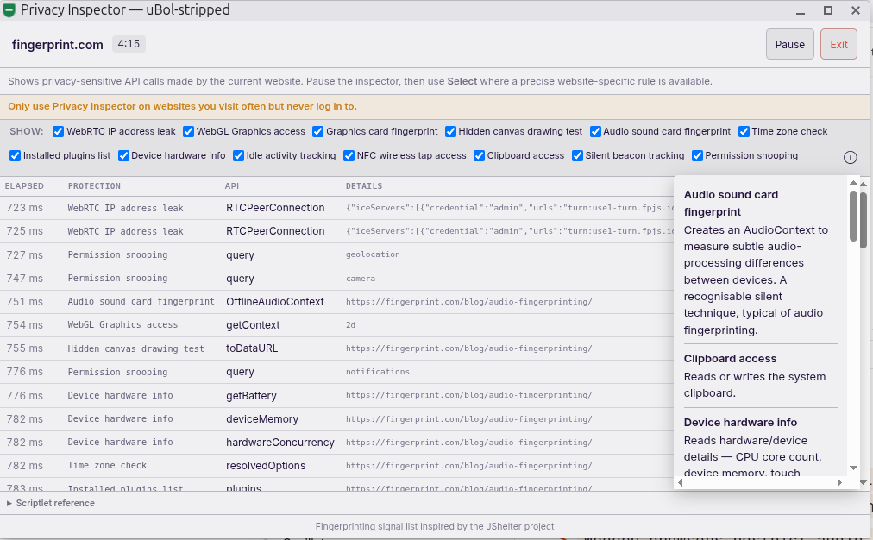
Task: Uncheck the WebRTC IP address leak filter
Action: [x=58, y=131]
